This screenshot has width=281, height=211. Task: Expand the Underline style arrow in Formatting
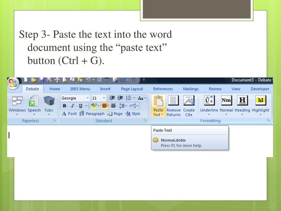tap(209, 115)
